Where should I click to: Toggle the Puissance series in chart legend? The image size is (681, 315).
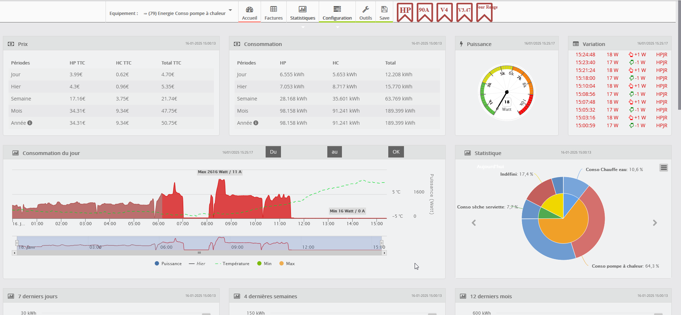tap(168, 264)
